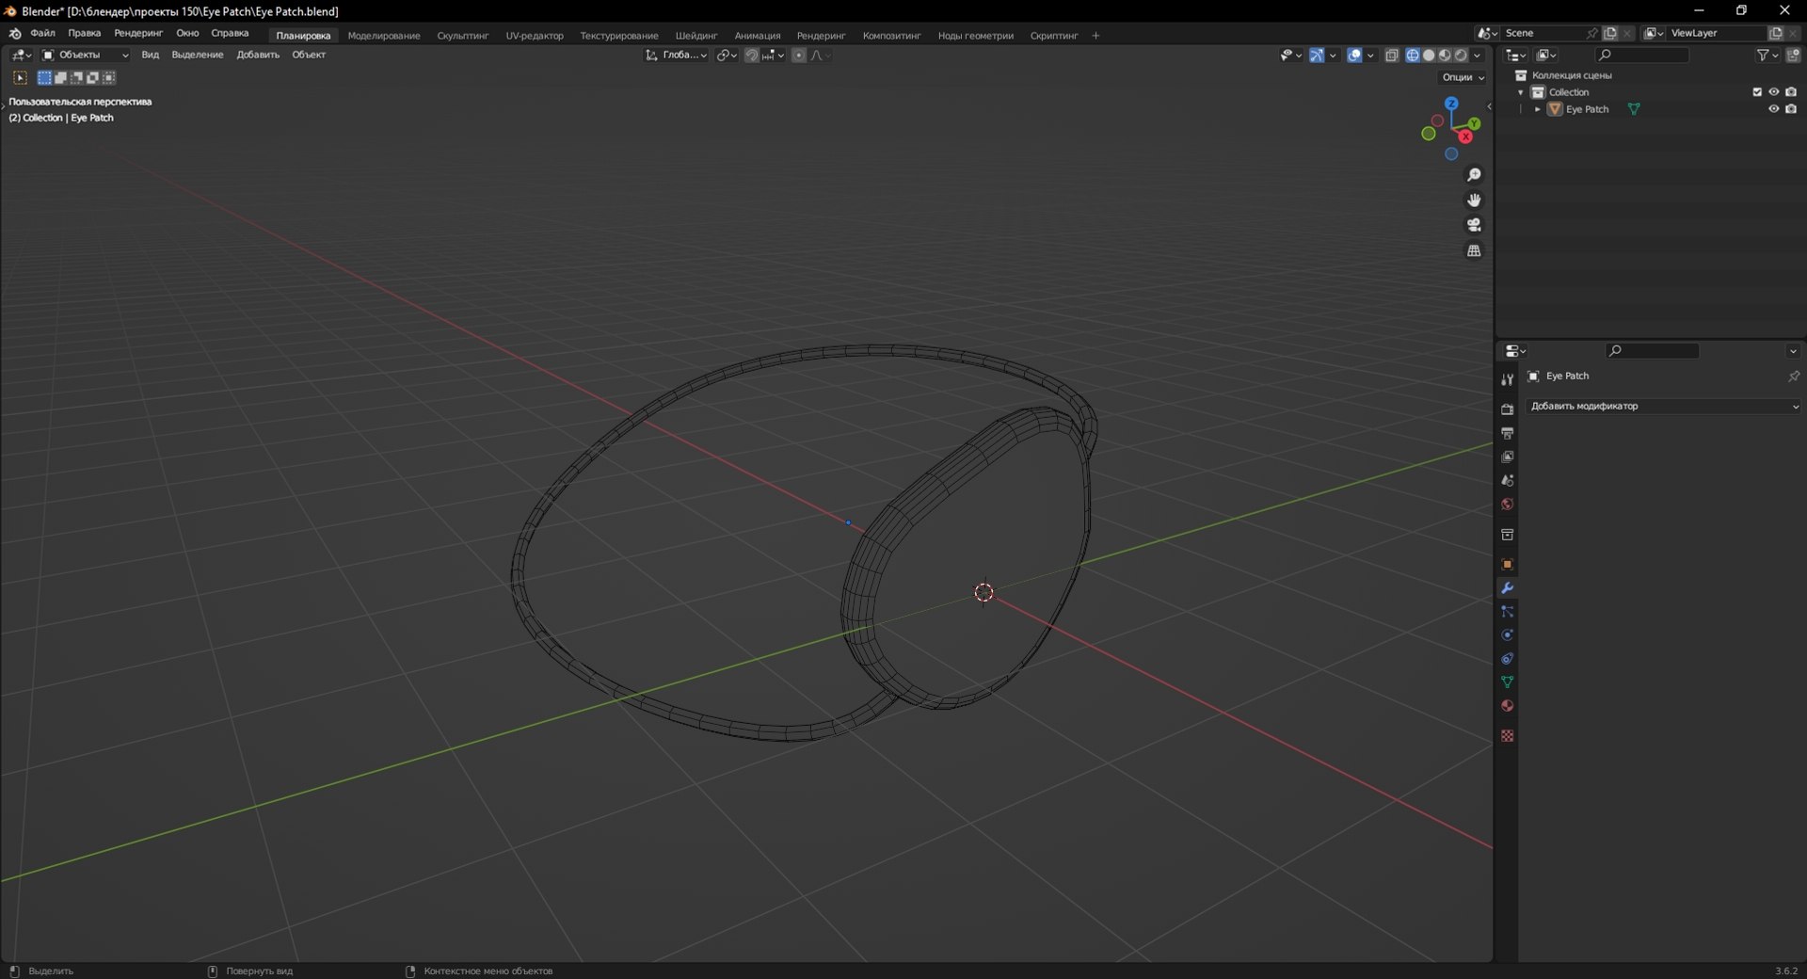
Task: Hide Eye Patch in viewport via eye icon
Action: click(1774, 109)
